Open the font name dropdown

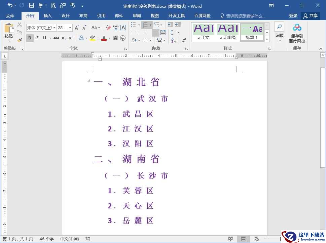pos(54,28)
